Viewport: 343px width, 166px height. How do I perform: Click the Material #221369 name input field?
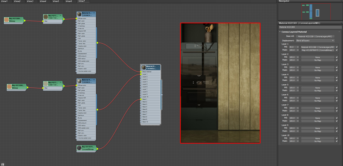(x=309, y=27)
